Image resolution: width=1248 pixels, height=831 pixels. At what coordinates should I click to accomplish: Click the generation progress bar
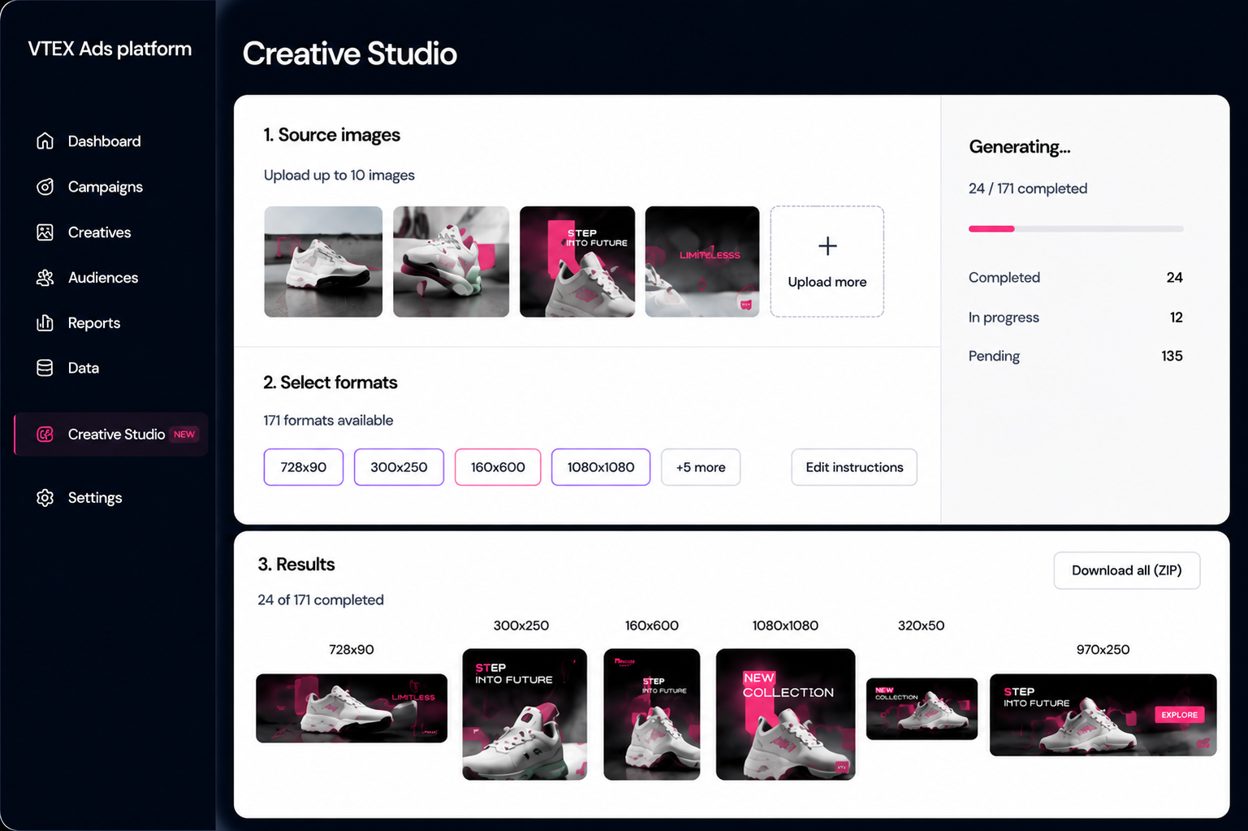point(1076,229)
